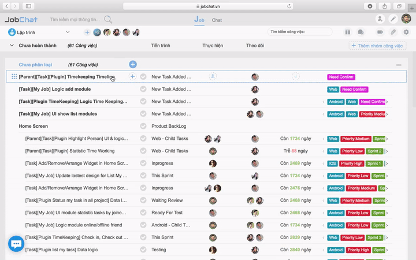The height and width of the screenshot is (260, 416).
Task: Click the attachment paperclip icon
Action: click(393, 32)
